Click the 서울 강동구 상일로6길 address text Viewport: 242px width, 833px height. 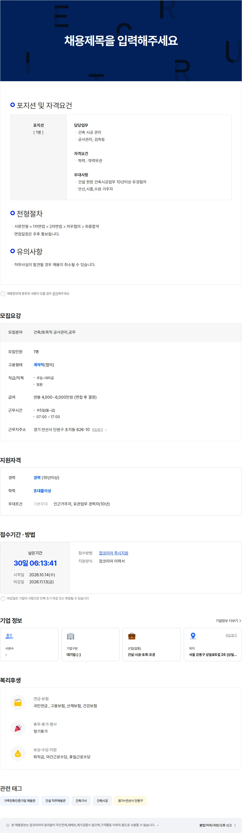click(x=213, y=654)
